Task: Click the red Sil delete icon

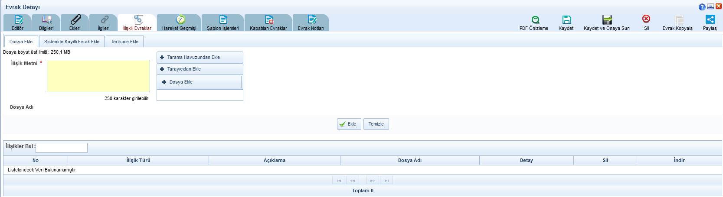Action: tap(646, 19)
